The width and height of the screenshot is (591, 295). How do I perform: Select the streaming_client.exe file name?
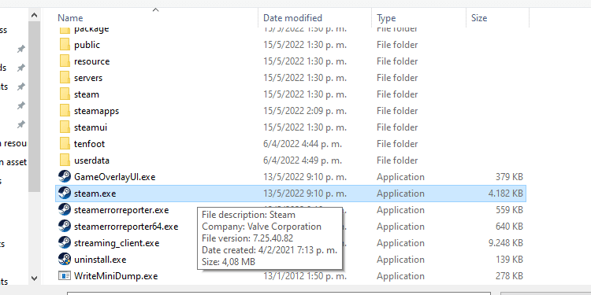pos(117,243)
